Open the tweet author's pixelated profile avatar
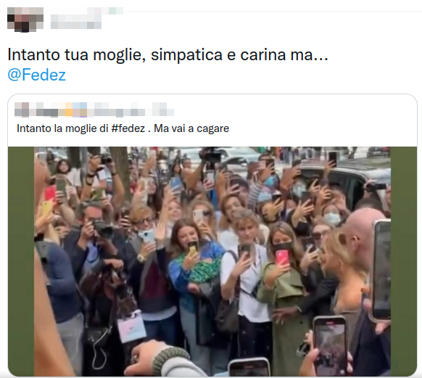 click(x=25, y=20)
